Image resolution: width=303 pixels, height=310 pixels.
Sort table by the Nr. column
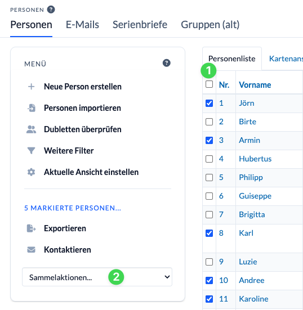(x=224, y=85)
